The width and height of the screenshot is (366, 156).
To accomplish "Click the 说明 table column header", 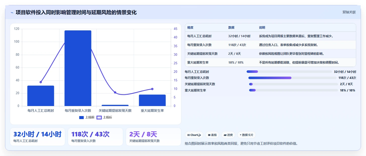I will click(x=262, y=28).
